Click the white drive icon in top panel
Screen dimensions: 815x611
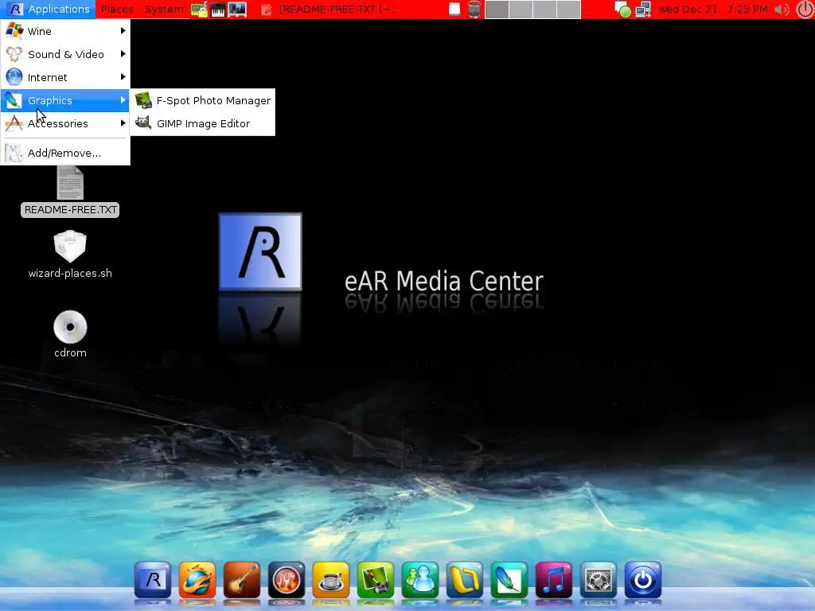coord(454,9)
